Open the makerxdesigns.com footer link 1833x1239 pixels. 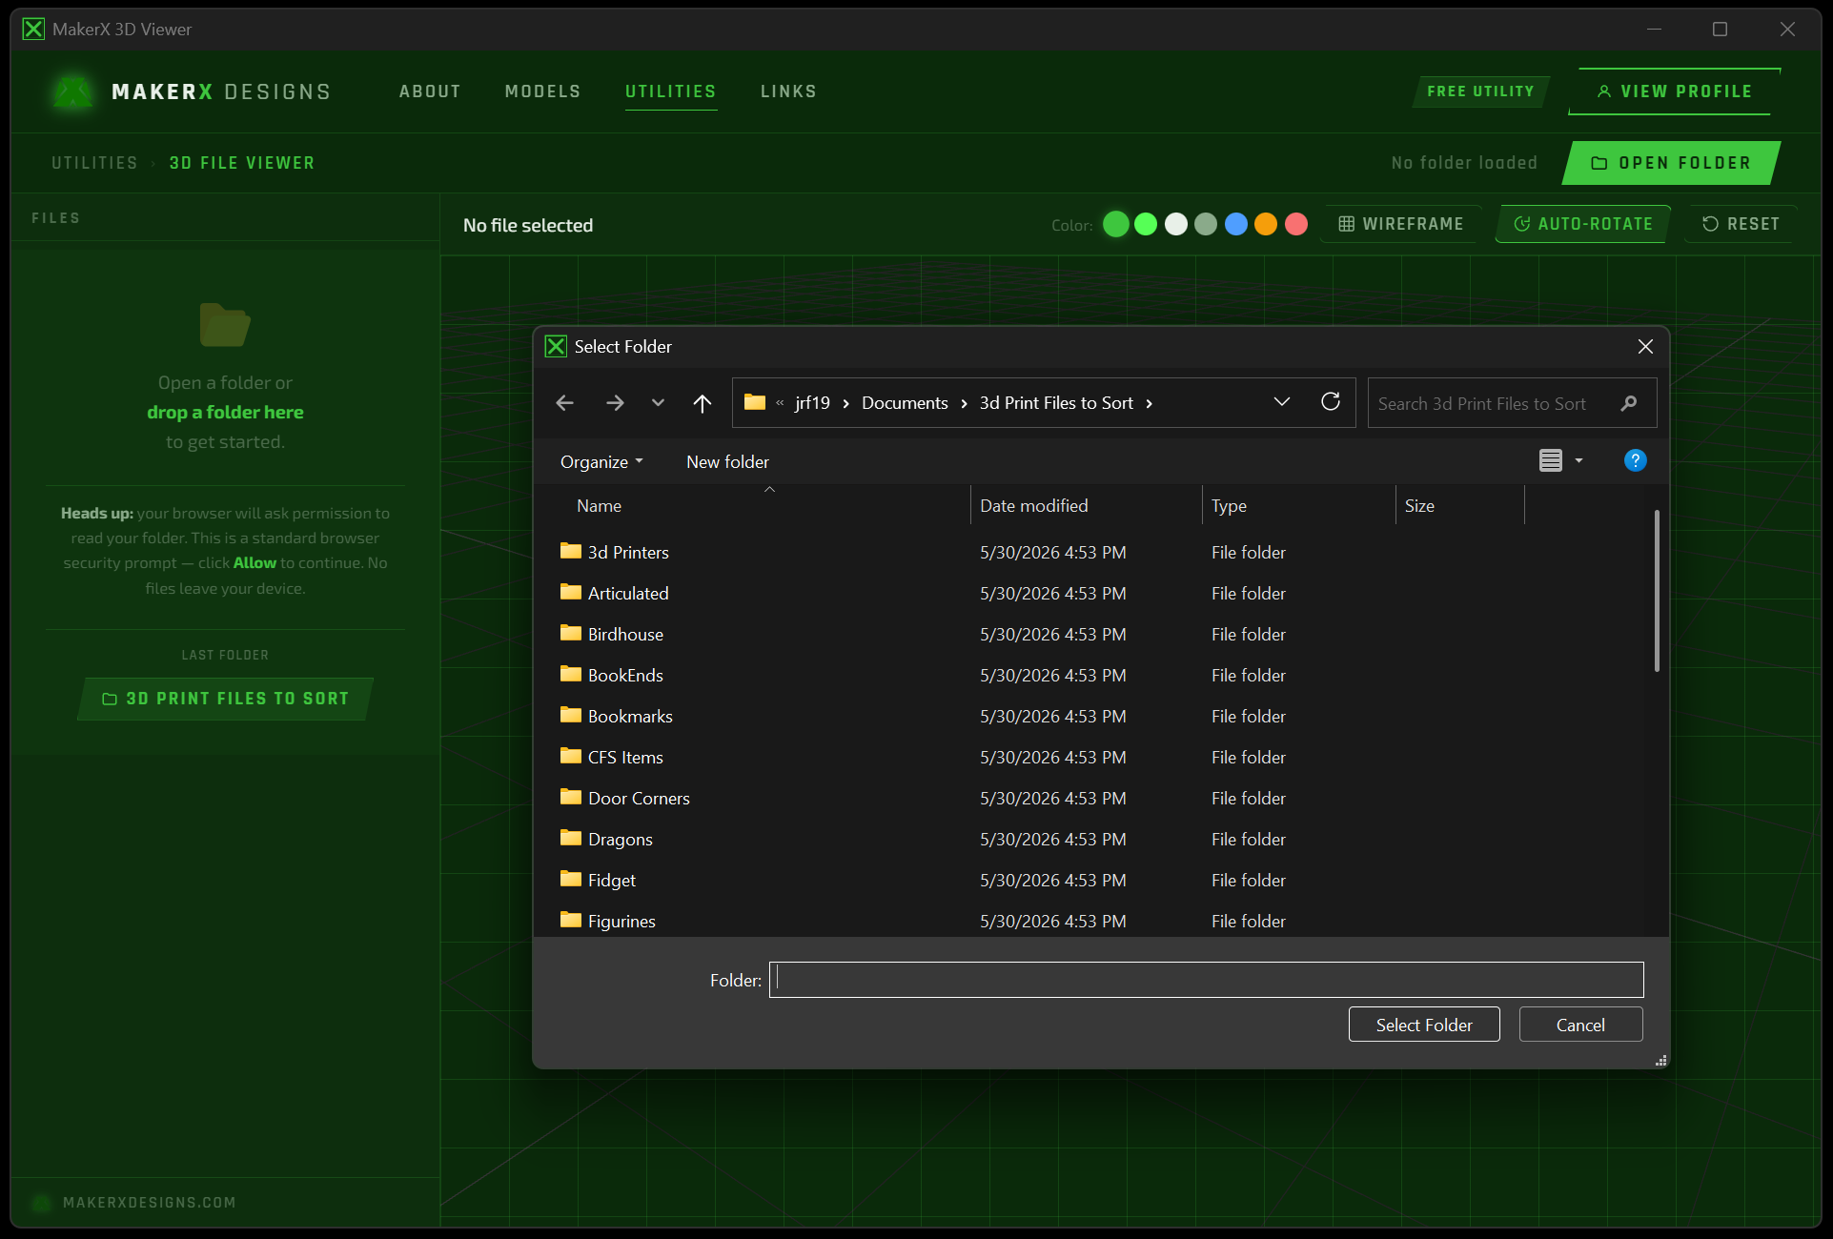pyautogui.click(x=149, y=1203)
